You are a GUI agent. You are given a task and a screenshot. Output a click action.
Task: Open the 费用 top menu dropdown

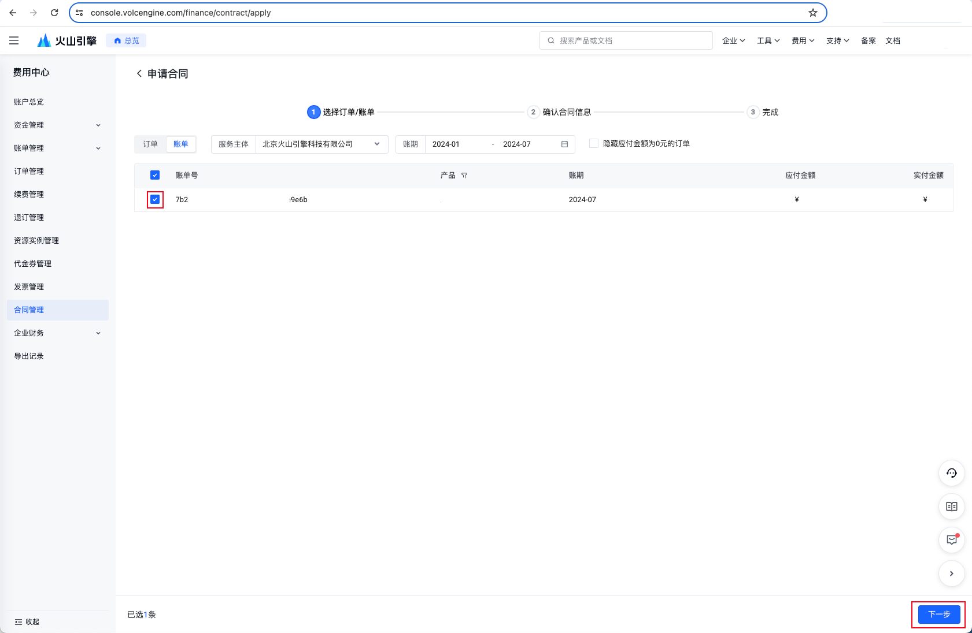[x=803, y=40]
